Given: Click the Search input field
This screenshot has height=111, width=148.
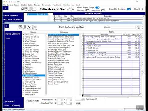Looking at the screenshot, I should click(123, 27).
